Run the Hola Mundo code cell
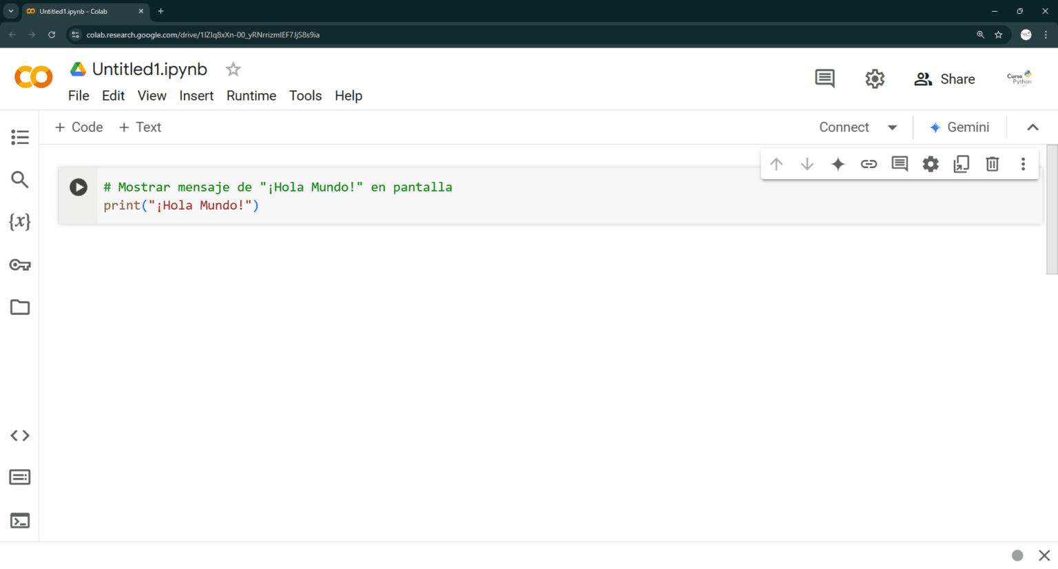This screenshot has width=1058, height=569. pyautogui.click(x=78, y=187)
